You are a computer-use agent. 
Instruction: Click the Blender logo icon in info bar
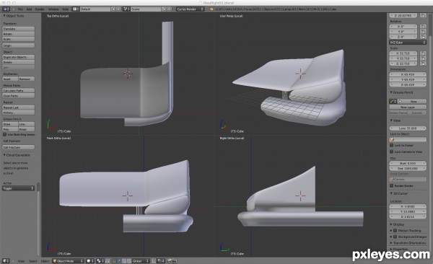point(211,9)
